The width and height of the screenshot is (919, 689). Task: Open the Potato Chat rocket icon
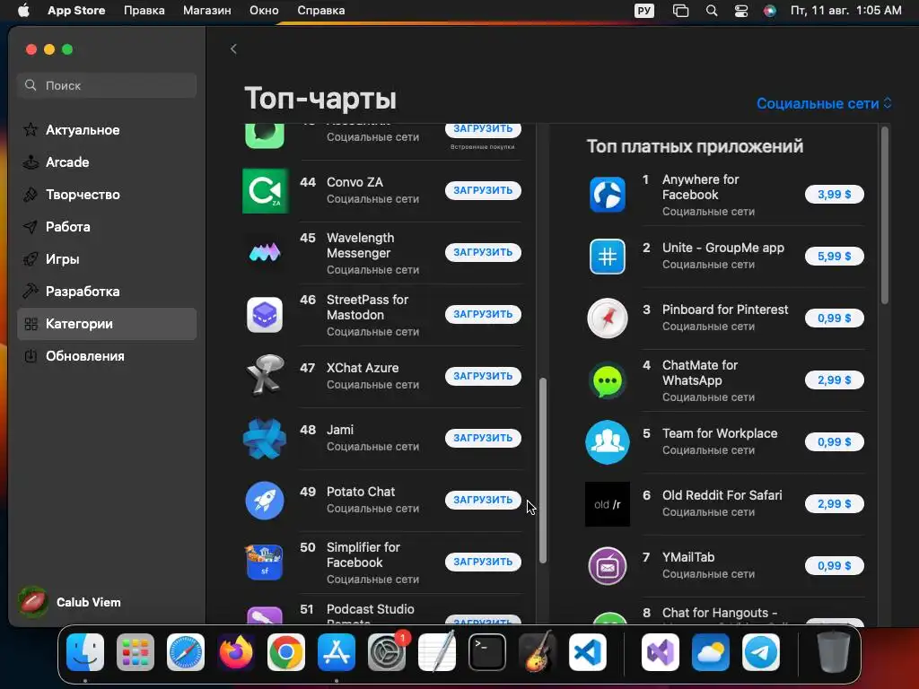(x=265, y=501)
